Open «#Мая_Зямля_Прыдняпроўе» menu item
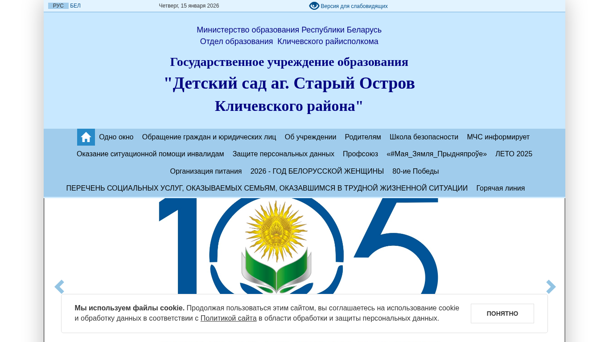 [437, 154]
